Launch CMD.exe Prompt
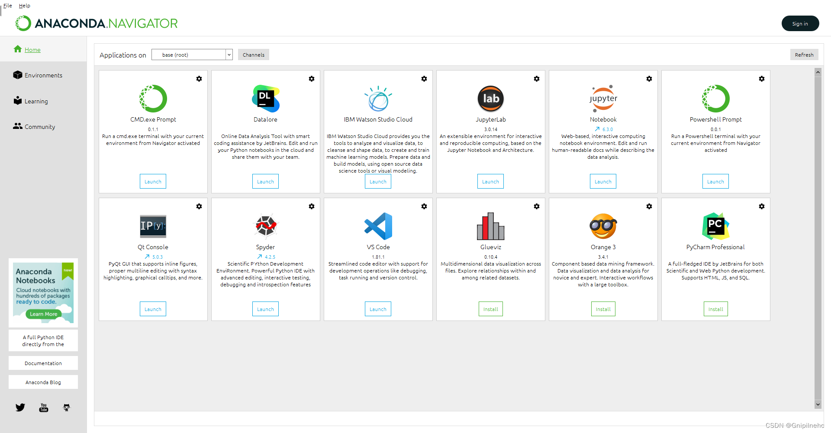The width and height of the screenshot is (831, 433). tap(153, 181)
